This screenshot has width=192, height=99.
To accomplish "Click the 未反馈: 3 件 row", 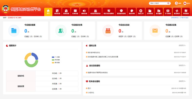I will 57,84.
